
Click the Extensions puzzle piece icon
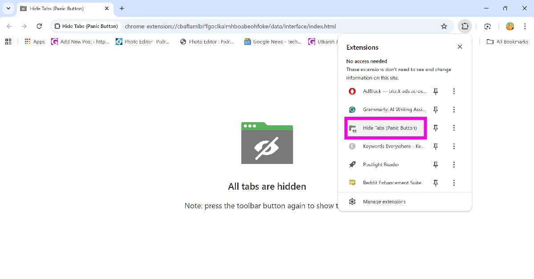click(x=465, y=26)
